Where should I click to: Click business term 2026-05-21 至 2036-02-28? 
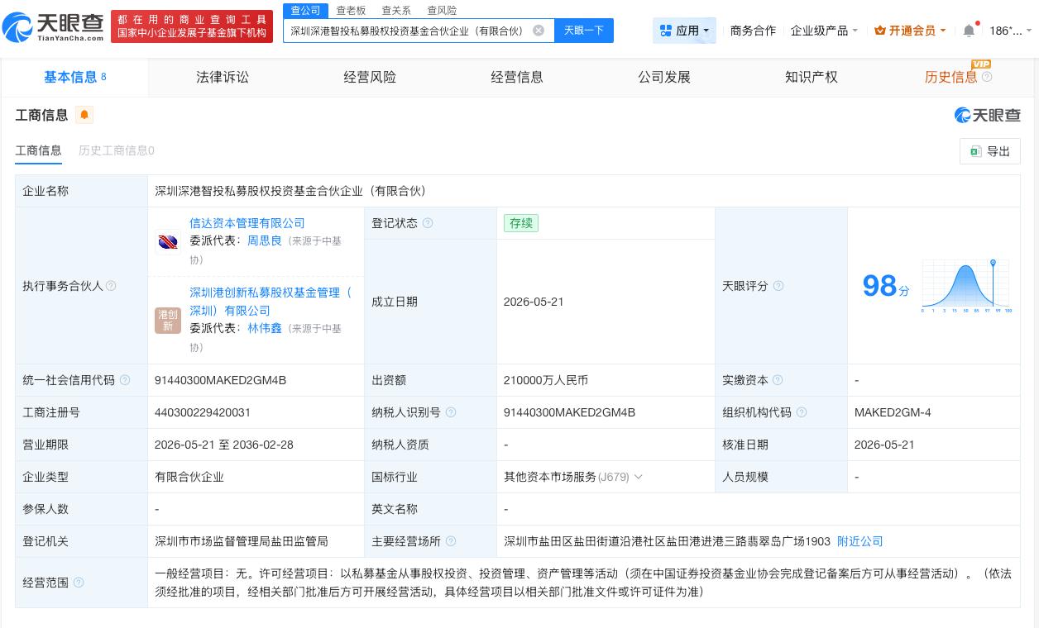pyautogui.click(x=224, y=445)
